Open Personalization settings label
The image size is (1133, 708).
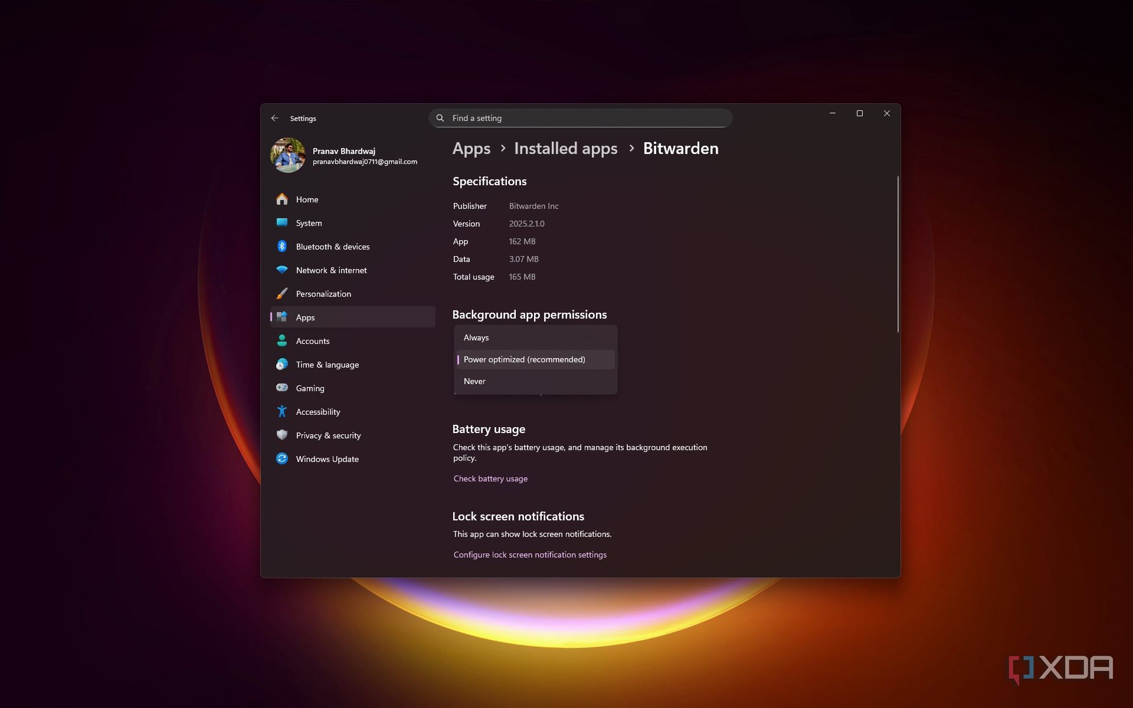[x=323, y=294]
